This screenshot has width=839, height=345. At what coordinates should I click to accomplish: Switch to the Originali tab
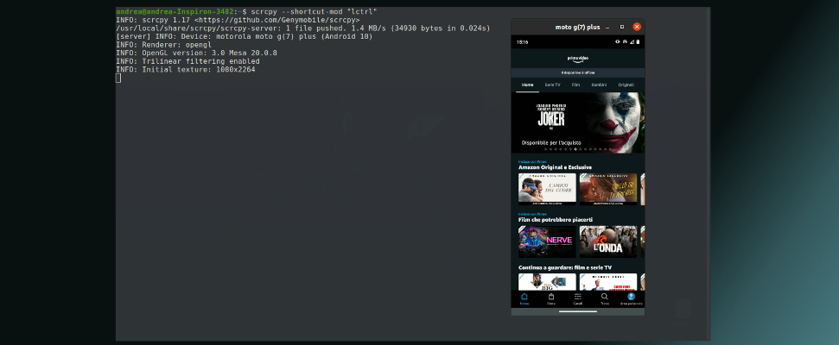point(626,85)
